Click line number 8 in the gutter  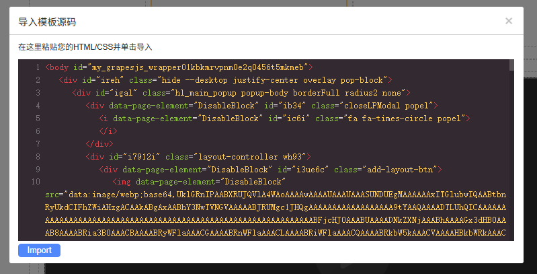coord(38,157)
